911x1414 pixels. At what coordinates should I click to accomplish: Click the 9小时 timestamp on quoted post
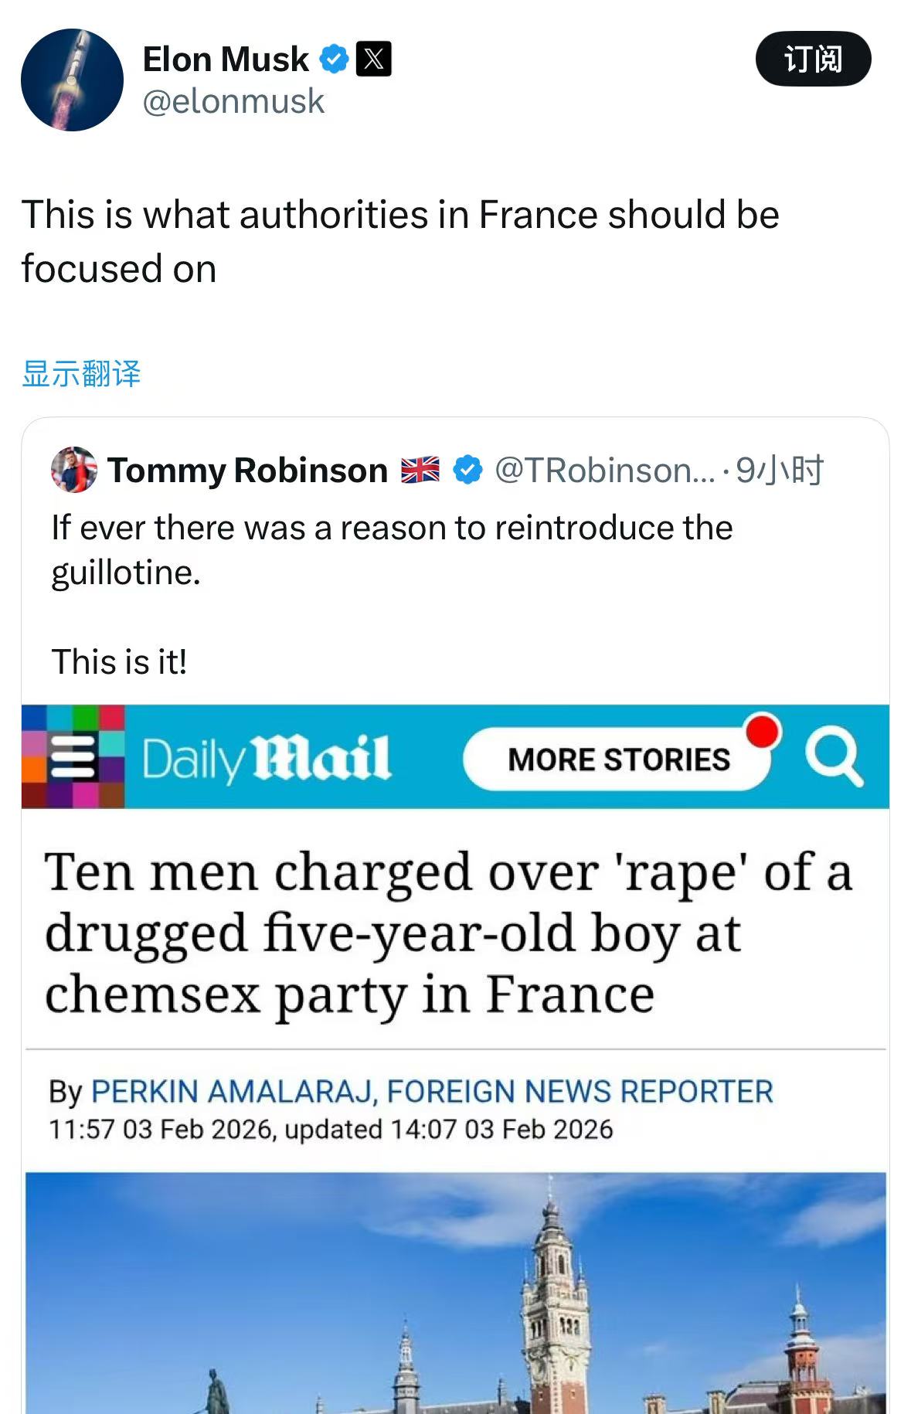coord(780,470)
